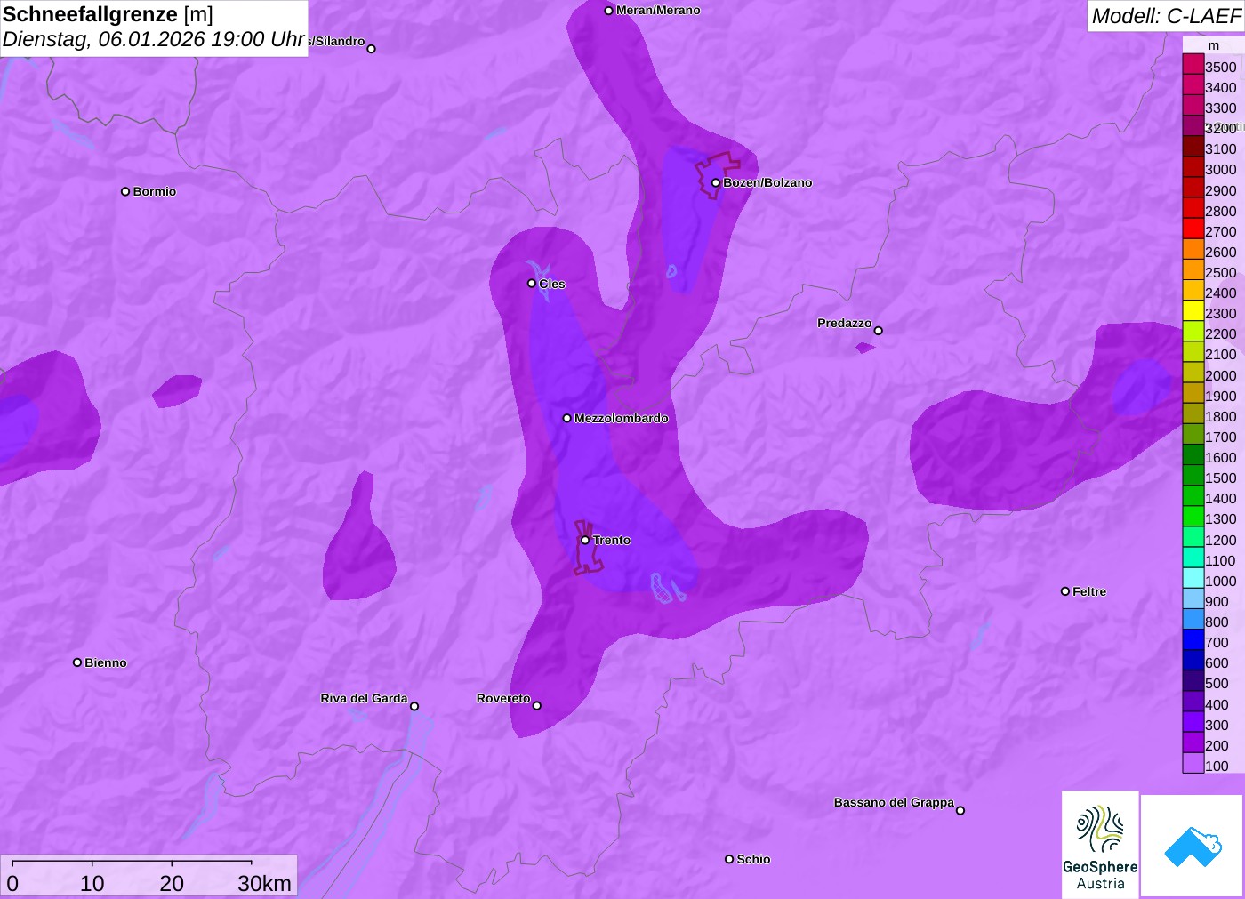The width and height of the screenshot is (1245, 899).
Task: Select the 700 m blue legend swatch
Action: click(1193, 639)
